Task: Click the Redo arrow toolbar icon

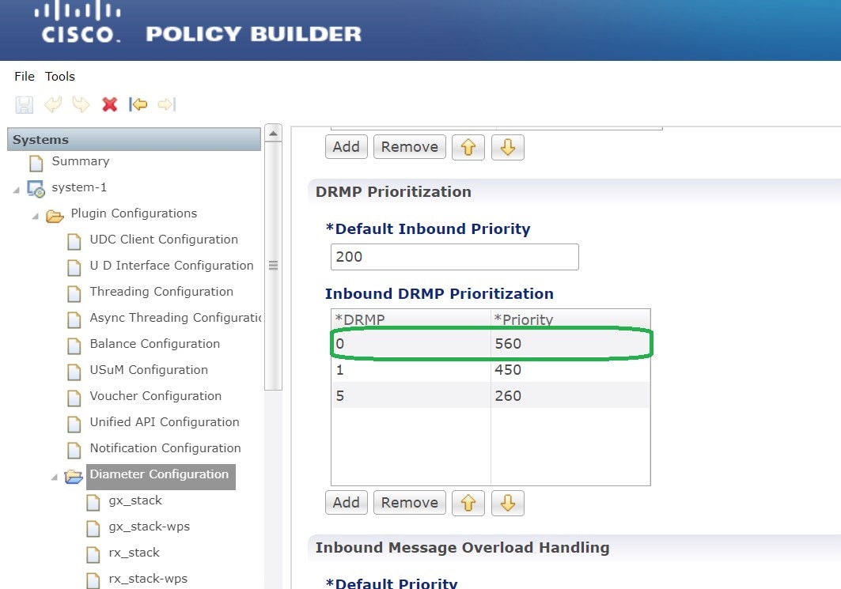Action: [81, 104]
